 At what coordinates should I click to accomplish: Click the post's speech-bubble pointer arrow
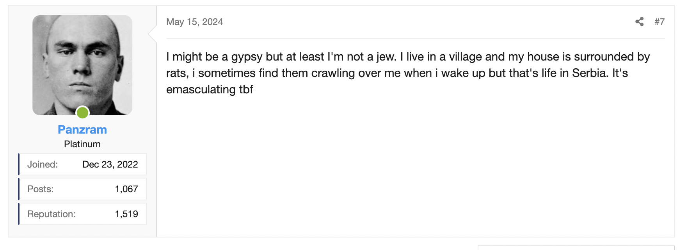point(153,34)
